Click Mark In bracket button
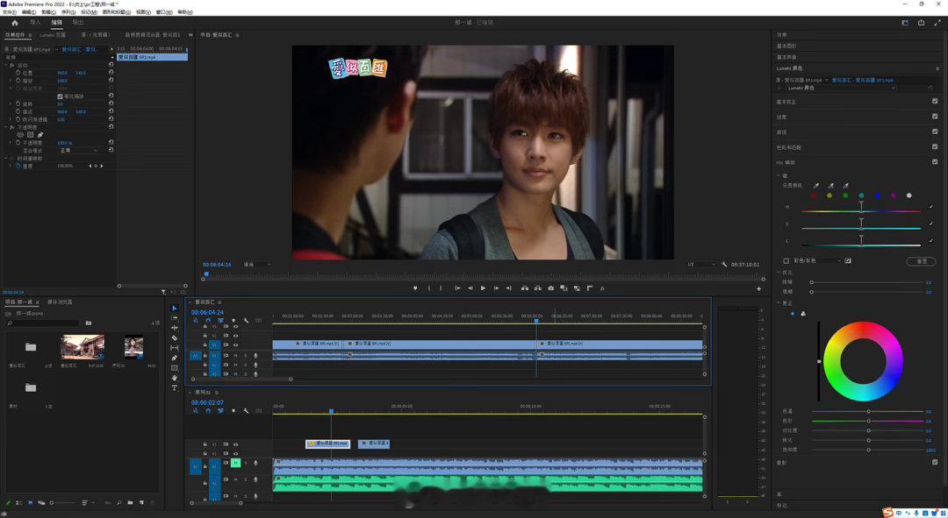 point(428,288)
